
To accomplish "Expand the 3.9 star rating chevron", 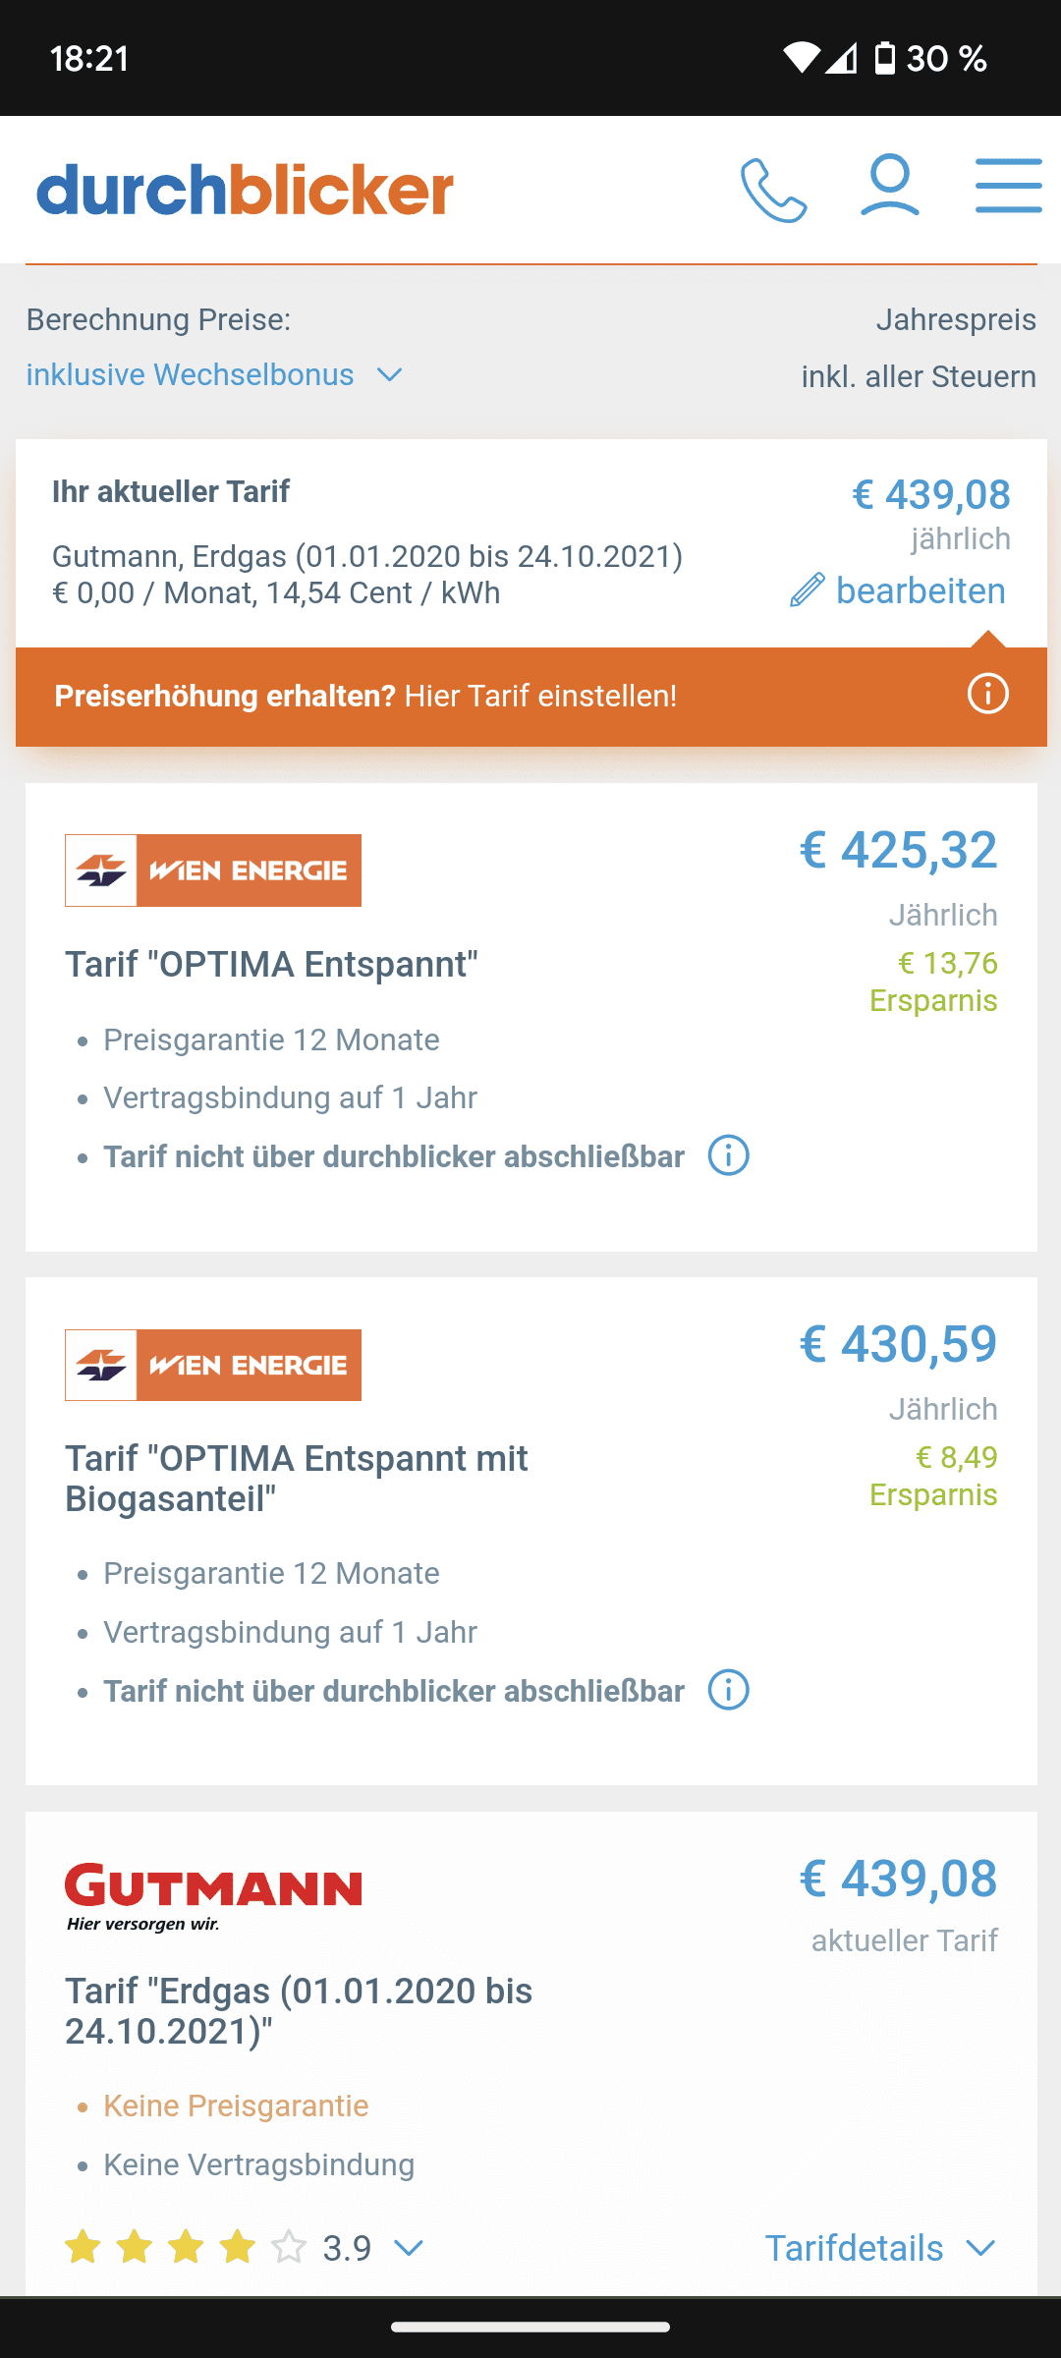I will (x=408, y=2248).
